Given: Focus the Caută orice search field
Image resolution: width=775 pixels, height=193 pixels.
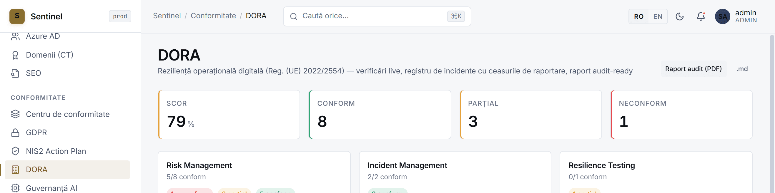Looking at the screenshot, I should click(377, 16).
